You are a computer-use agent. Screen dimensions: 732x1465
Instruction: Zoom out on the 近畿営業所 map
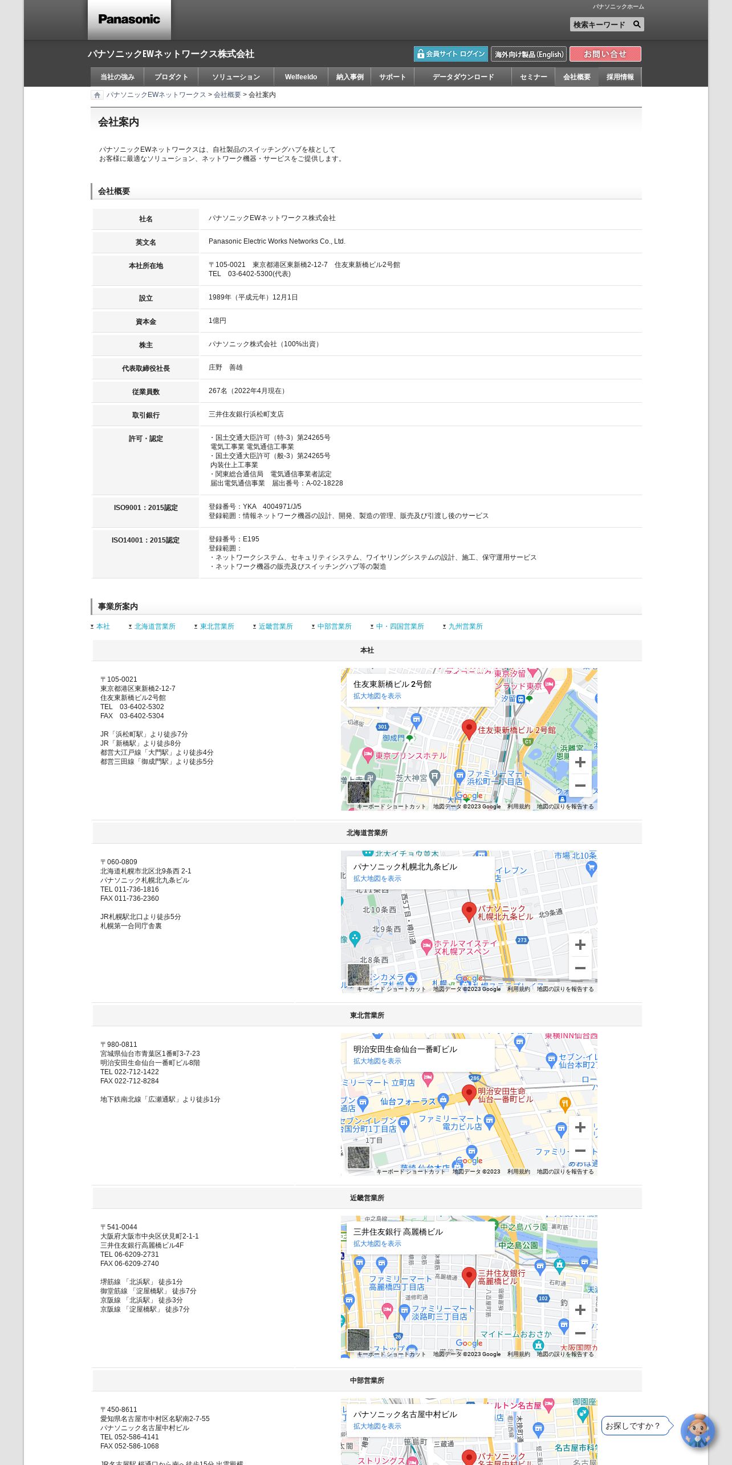[580, 1333]
